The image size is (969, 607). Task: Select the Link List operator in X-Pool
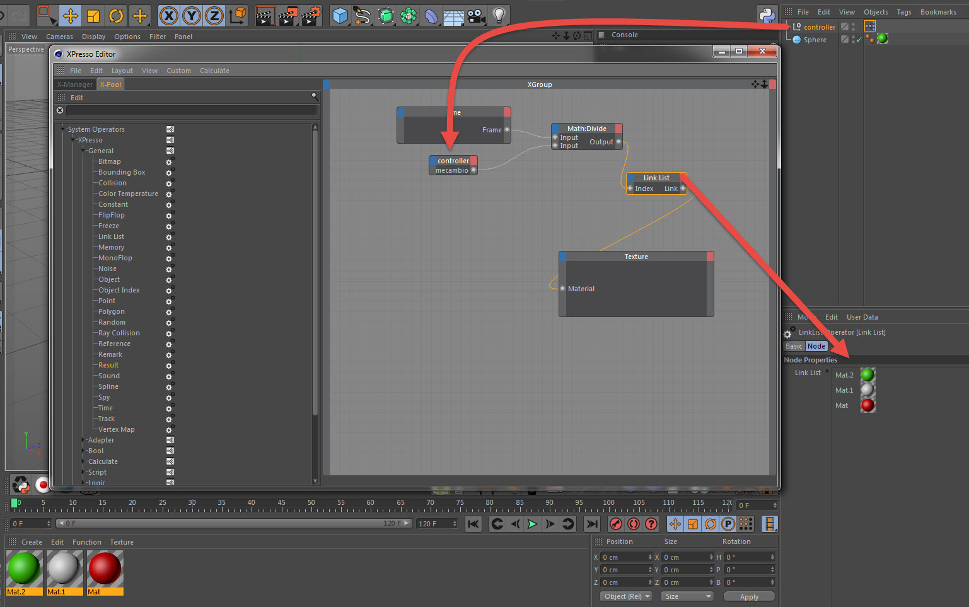pyautogui.click(x=111, y=236)
